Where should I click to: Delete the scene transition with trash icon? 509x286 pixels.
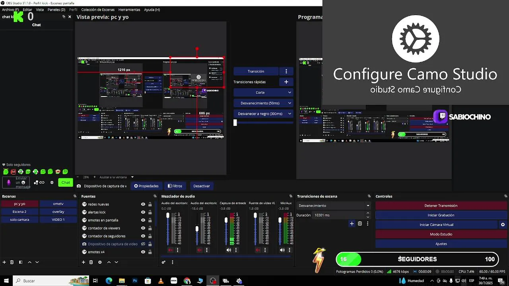(360, 224)
